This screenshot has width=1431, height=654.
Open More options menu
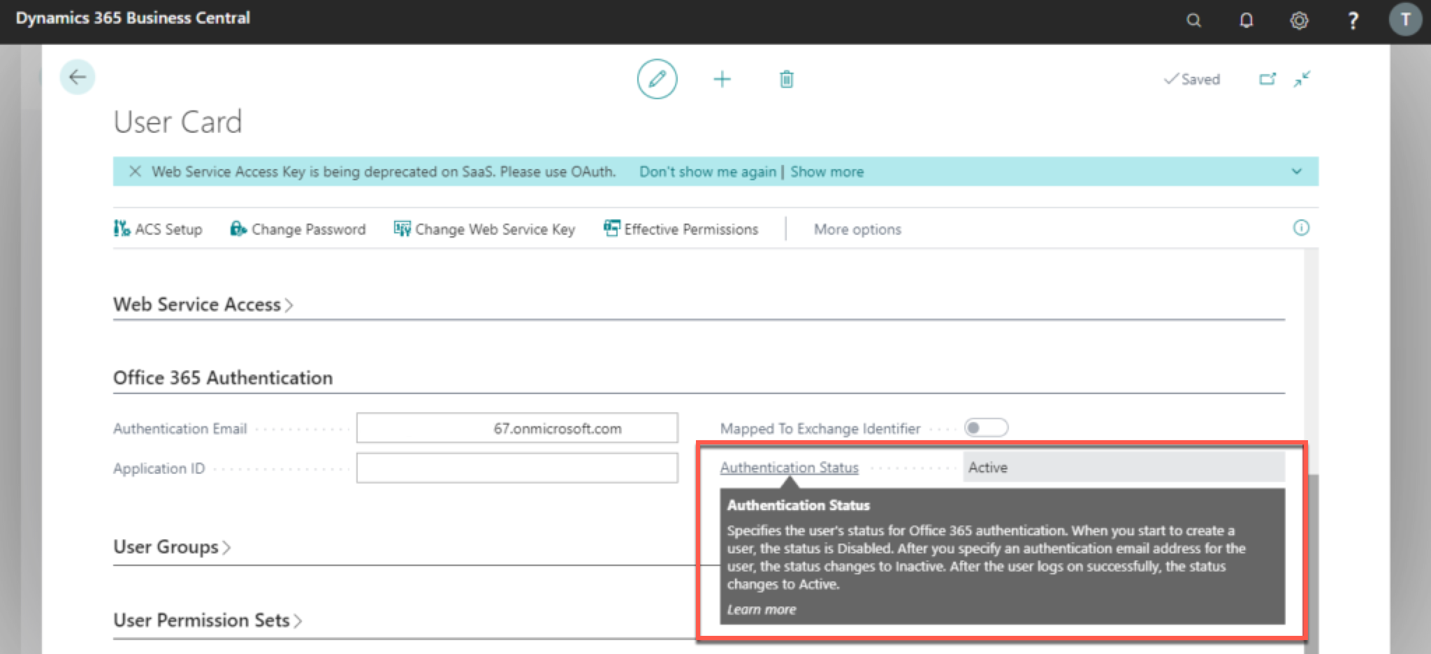tap(857, 229)
